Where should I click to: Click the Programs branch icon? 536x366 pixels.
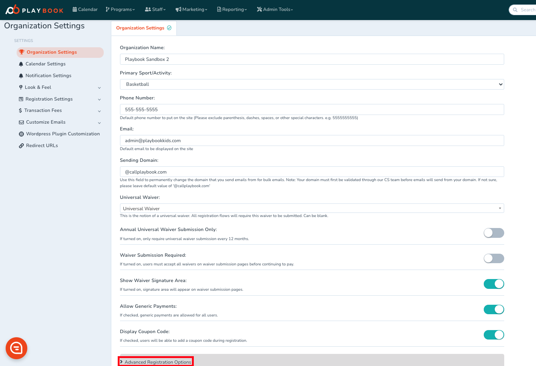[108, 9]
